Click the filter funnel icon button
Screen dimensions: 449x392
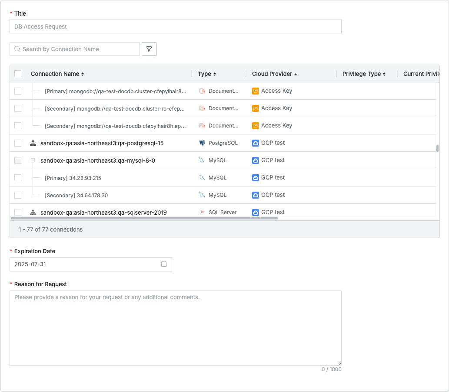[x=149, y=49]
